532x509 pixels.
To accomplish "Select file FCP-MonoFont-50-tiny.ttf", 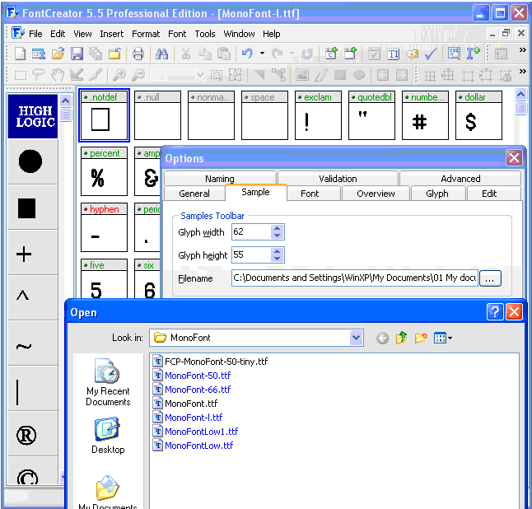I will (210, 362).
